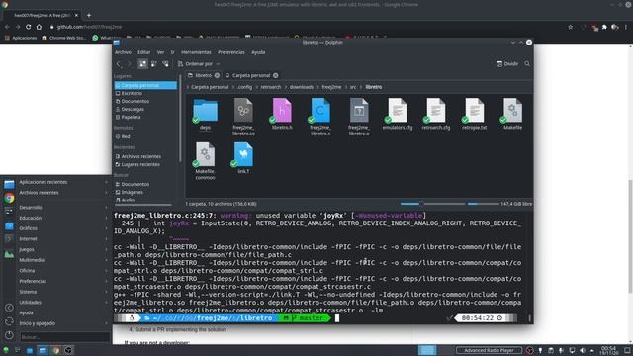This screenshot has width=633, height=356.
Task: Click Chrome favorite in application menu sidebar
Action: [x=9, y=198]
